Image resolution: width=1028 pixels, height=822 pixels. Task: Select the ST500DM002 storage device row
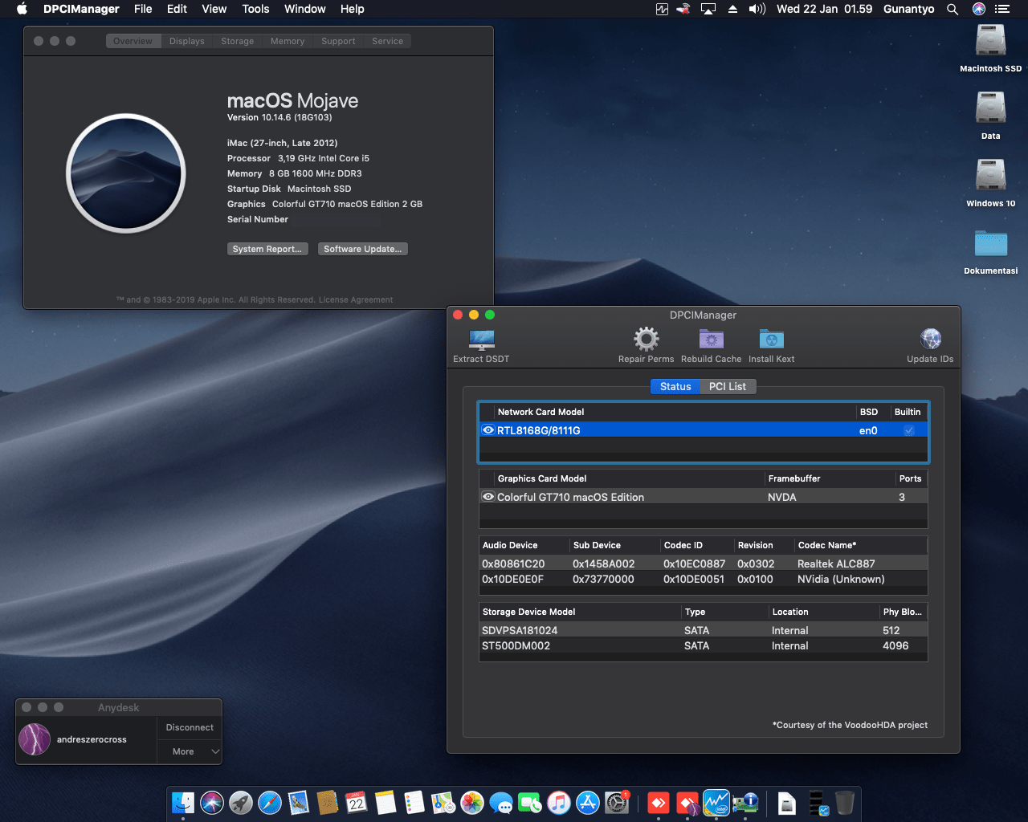(x=578, y=645)
